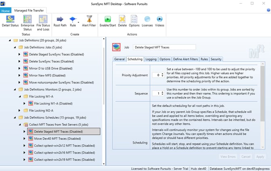Select Delete SureSync Traces (Disabled) row
This screenshot has width=271, height=171.
51,61
